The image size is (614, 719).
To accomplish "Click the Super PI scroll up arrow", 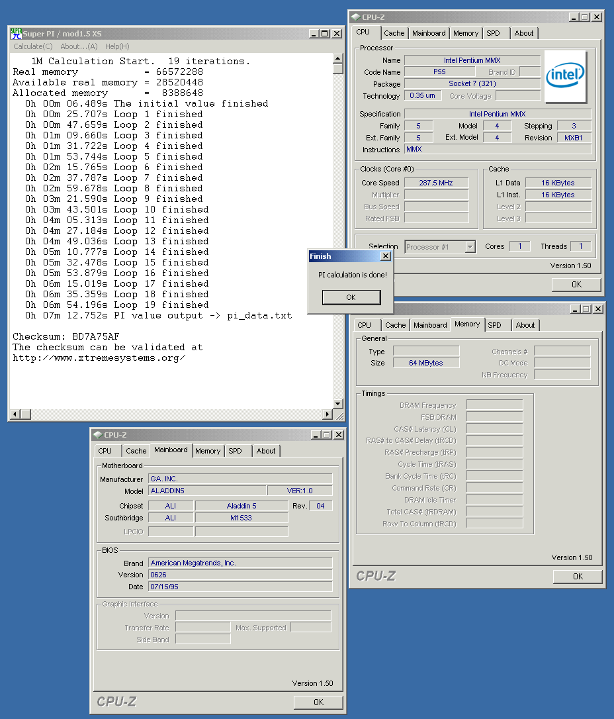I will coord(338,58).
